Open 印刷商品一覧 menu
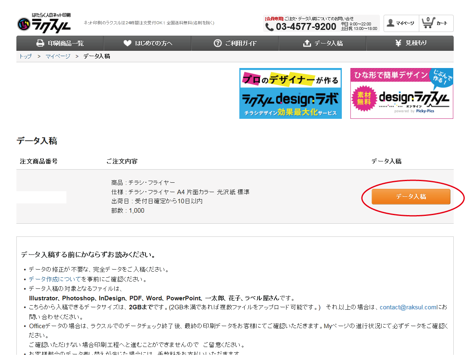The height and width of the screenshot is (363, 475). (60, 43)
